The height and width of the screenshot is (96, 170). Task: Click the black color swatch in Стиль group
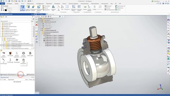pyautogui.click(x=6, y=10)
